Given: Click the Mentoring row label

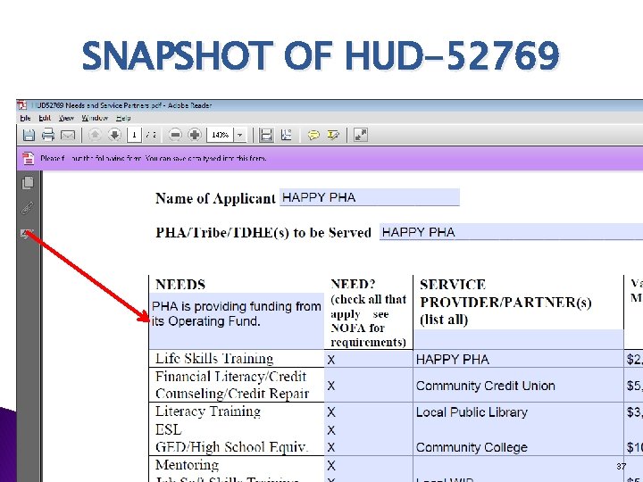Looking at the screenshot, I should [187, 465].
